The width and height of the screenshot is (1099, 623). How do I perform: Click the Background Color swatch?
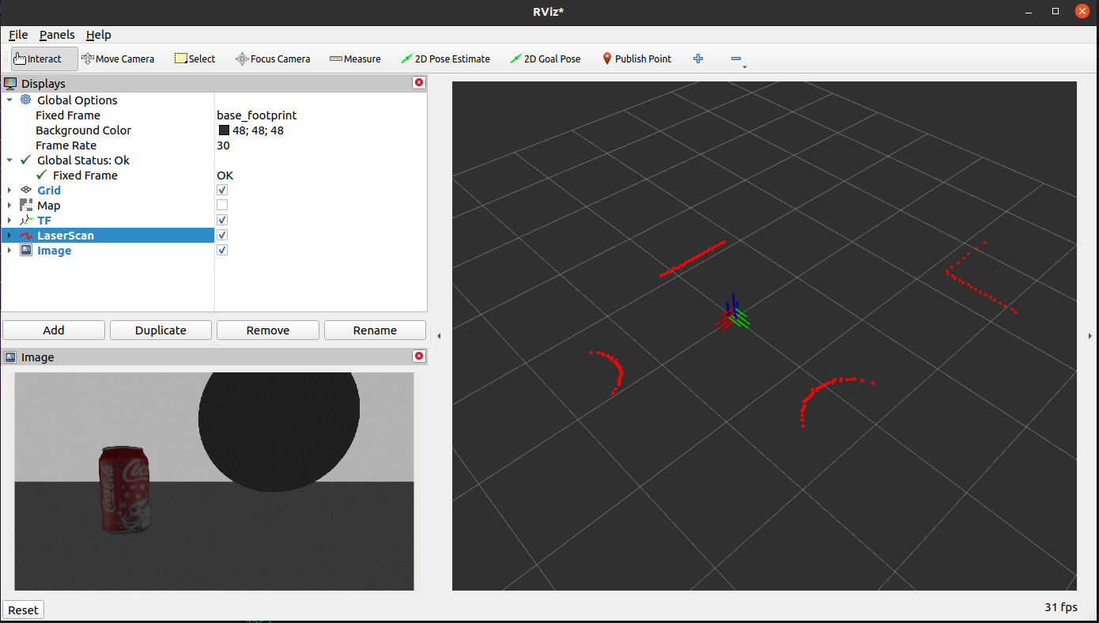click(x=225, y=130)
